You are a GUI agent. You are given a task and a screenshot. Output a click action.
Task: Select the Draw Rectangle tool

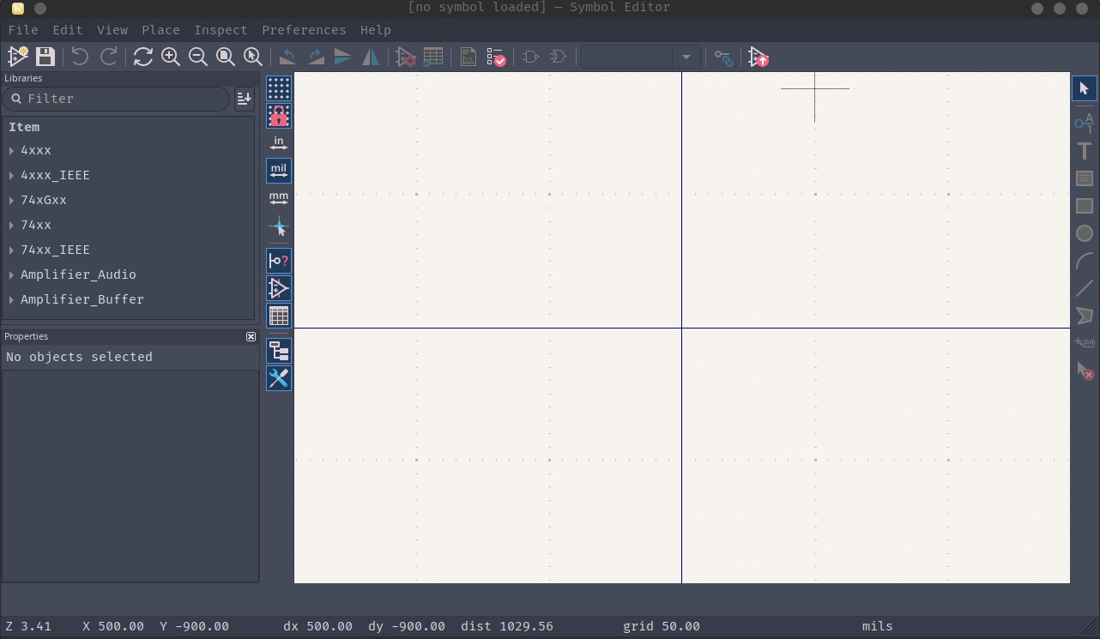1084,205
